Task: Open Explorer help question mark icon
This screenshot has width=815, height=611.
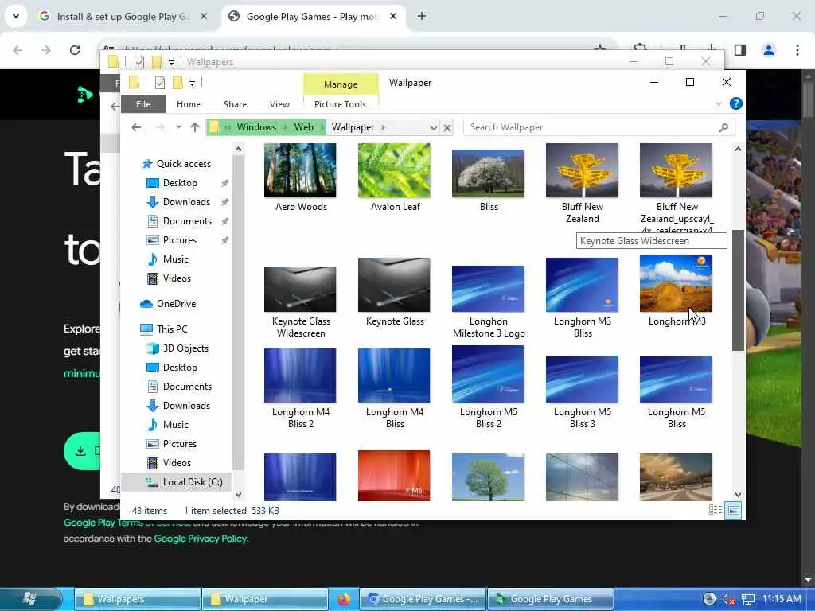Action: [735, 103]
